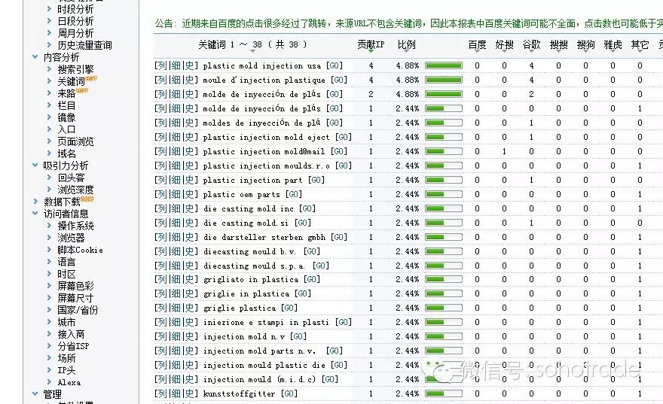Click keyword injection mould plastic die
663x404 pixels.
[264, 365]
